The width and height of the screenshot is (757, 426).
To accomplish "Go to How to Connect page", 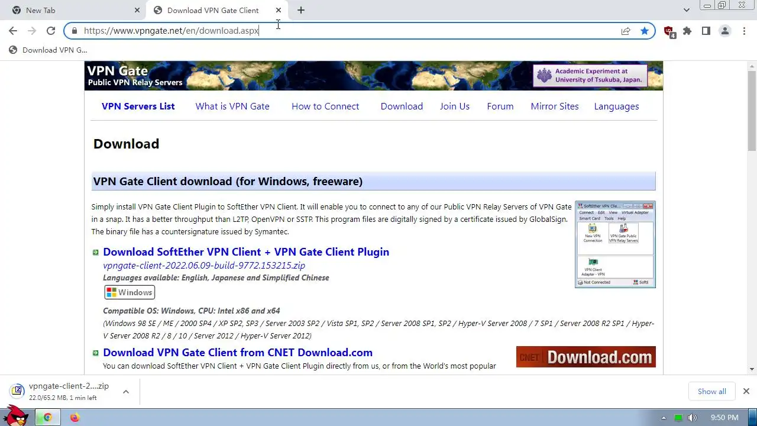I will point(325,106).
